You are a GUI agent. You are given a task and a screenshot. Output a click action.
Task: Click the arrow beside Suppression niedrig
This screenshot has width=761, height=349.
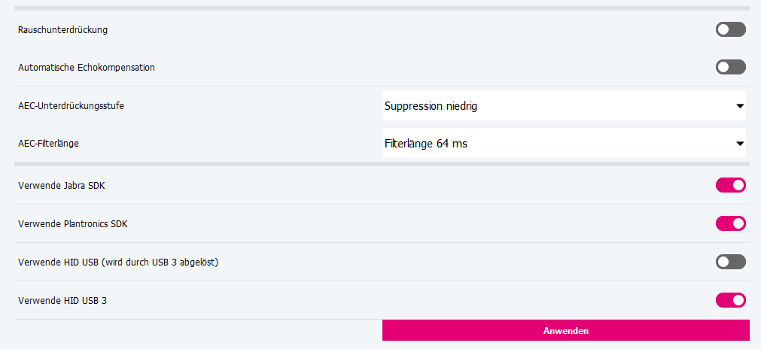(x=740, y=106)
